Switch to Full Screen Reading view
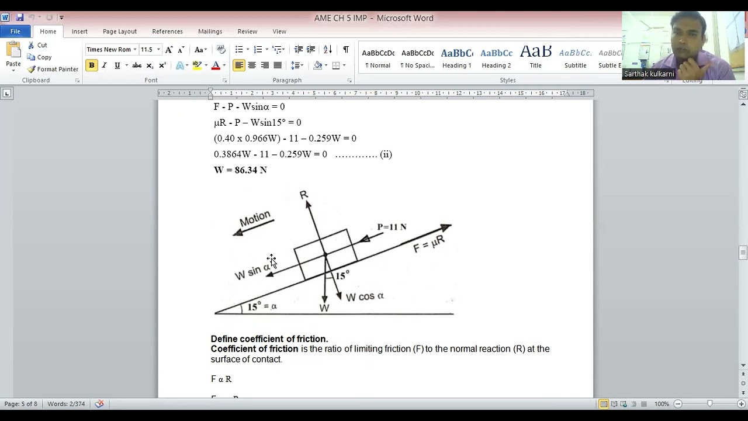This screenshot has height=421, width=748. [614, 404]
